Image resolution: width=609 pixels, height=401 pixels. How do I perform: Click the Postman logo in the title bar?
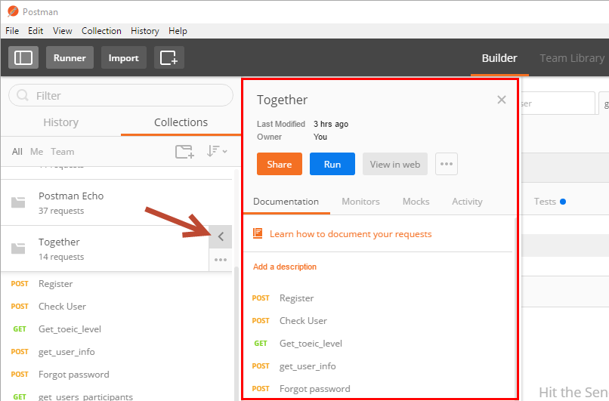tap(13, 11)
